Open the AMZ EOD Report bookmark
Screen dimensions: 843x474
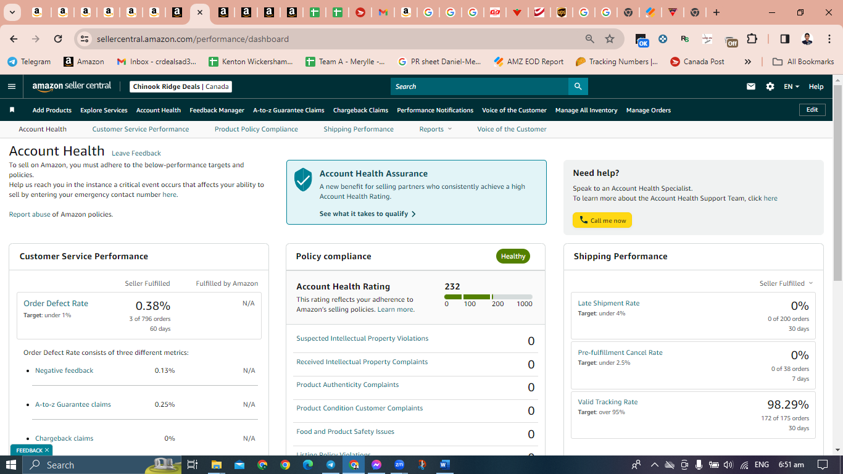[x=528, y=62]
